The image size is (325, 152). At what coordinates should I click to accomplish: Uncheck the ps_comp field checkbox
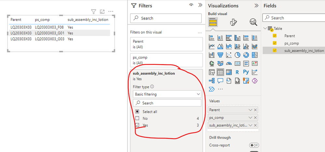(x=275, y=43)
